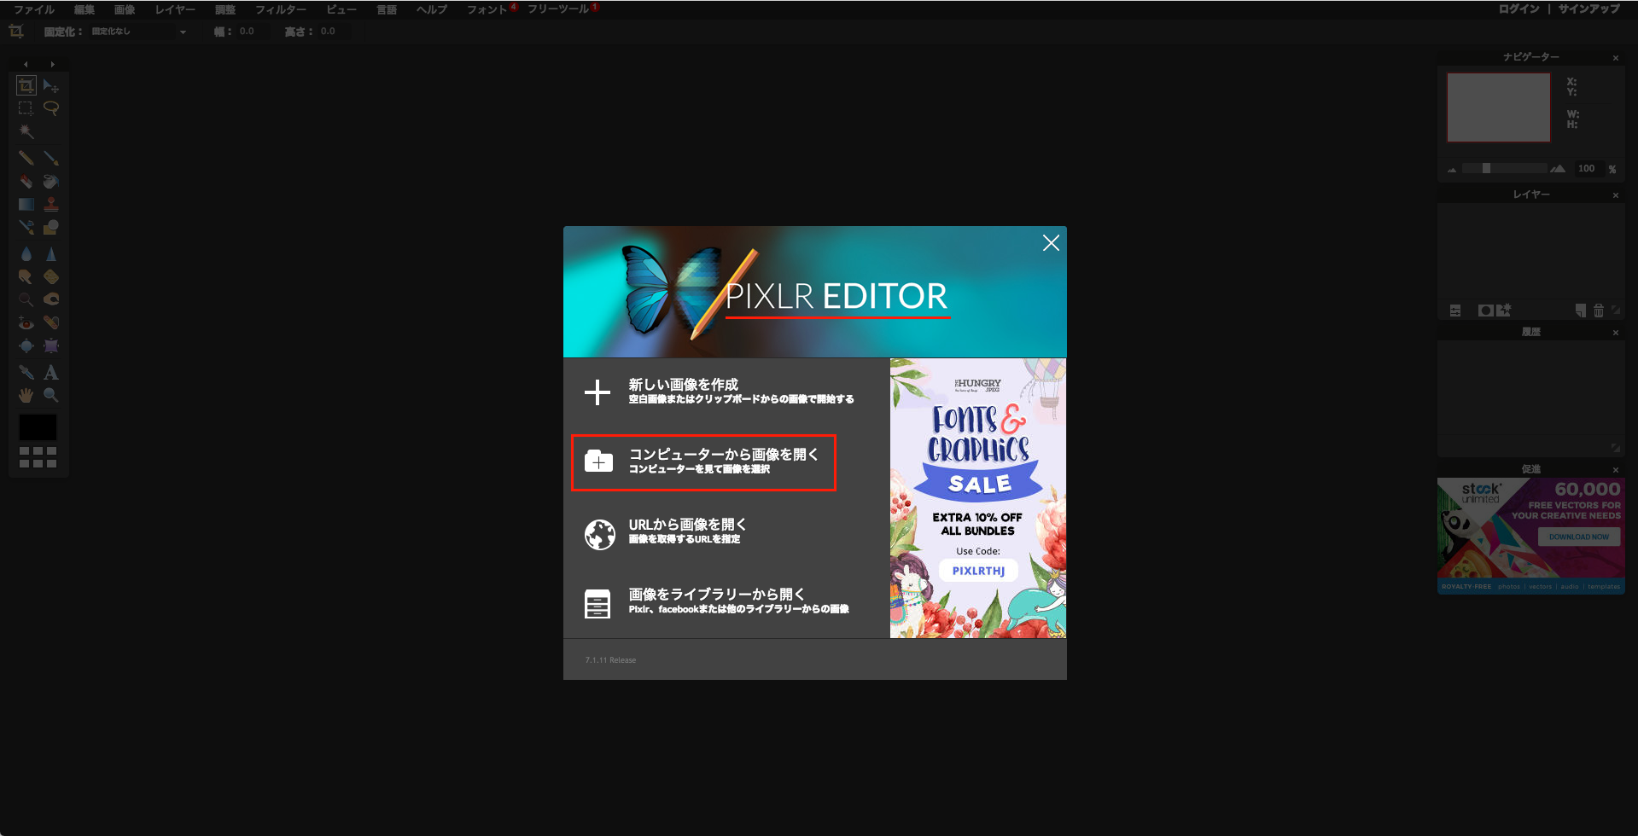Select the Gradient tool
Screen dimensions: 1638x836
click(x=26, y=204)
